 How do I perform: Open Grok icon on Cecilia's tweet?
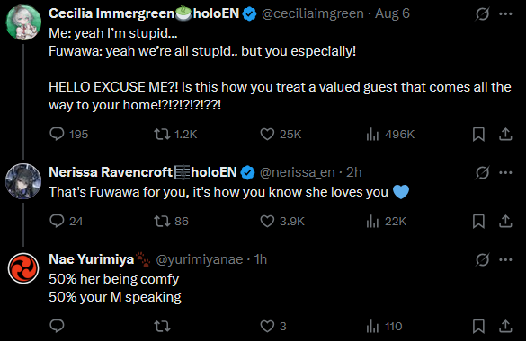tap(482, 14)
